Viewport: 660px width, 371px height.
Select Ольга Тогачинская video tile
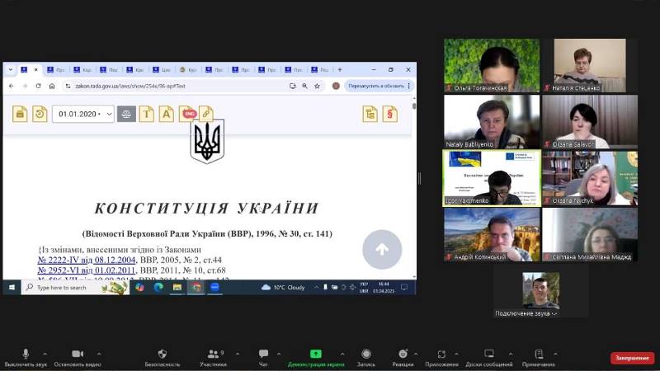(x=492, y=66)
